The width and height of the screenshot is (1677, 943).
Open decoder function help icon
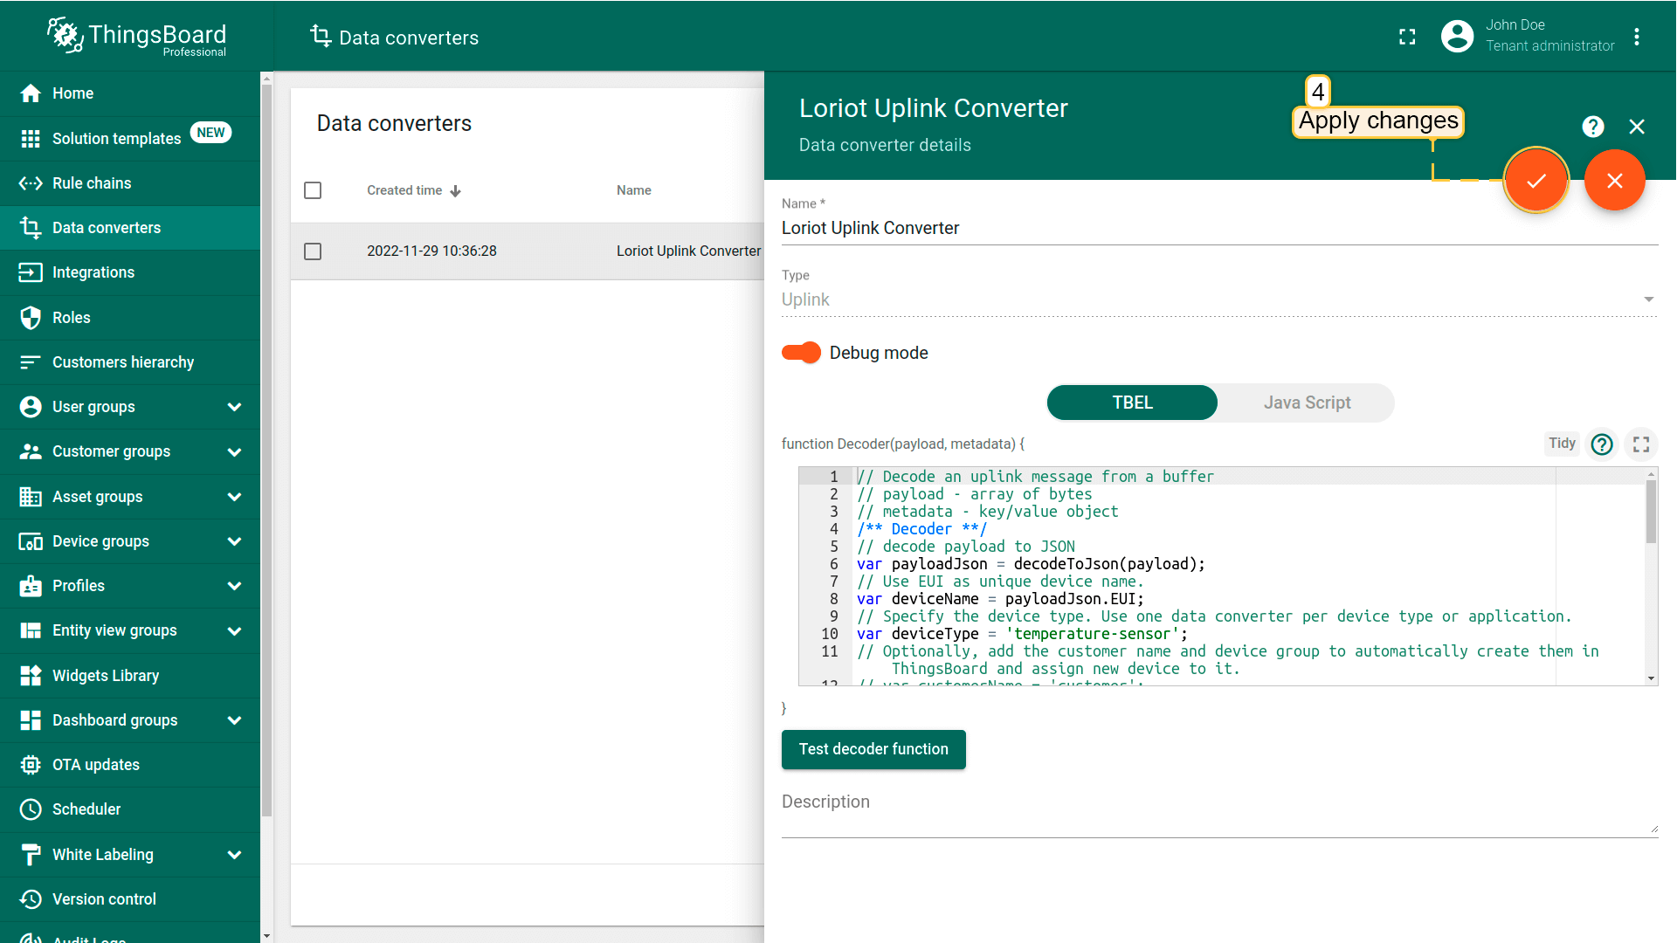[1602, 444]
